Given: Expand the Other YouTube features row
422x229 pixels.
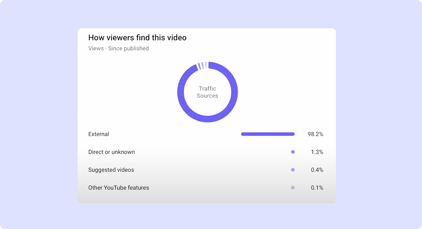Looking at the screenshot, I should point(119,188).
